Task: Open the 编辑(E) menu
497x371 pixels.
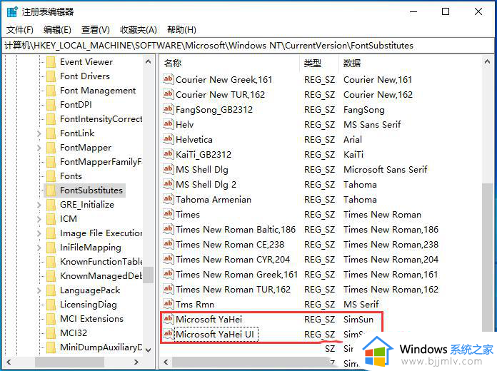Action: click(x=57, y=30)
